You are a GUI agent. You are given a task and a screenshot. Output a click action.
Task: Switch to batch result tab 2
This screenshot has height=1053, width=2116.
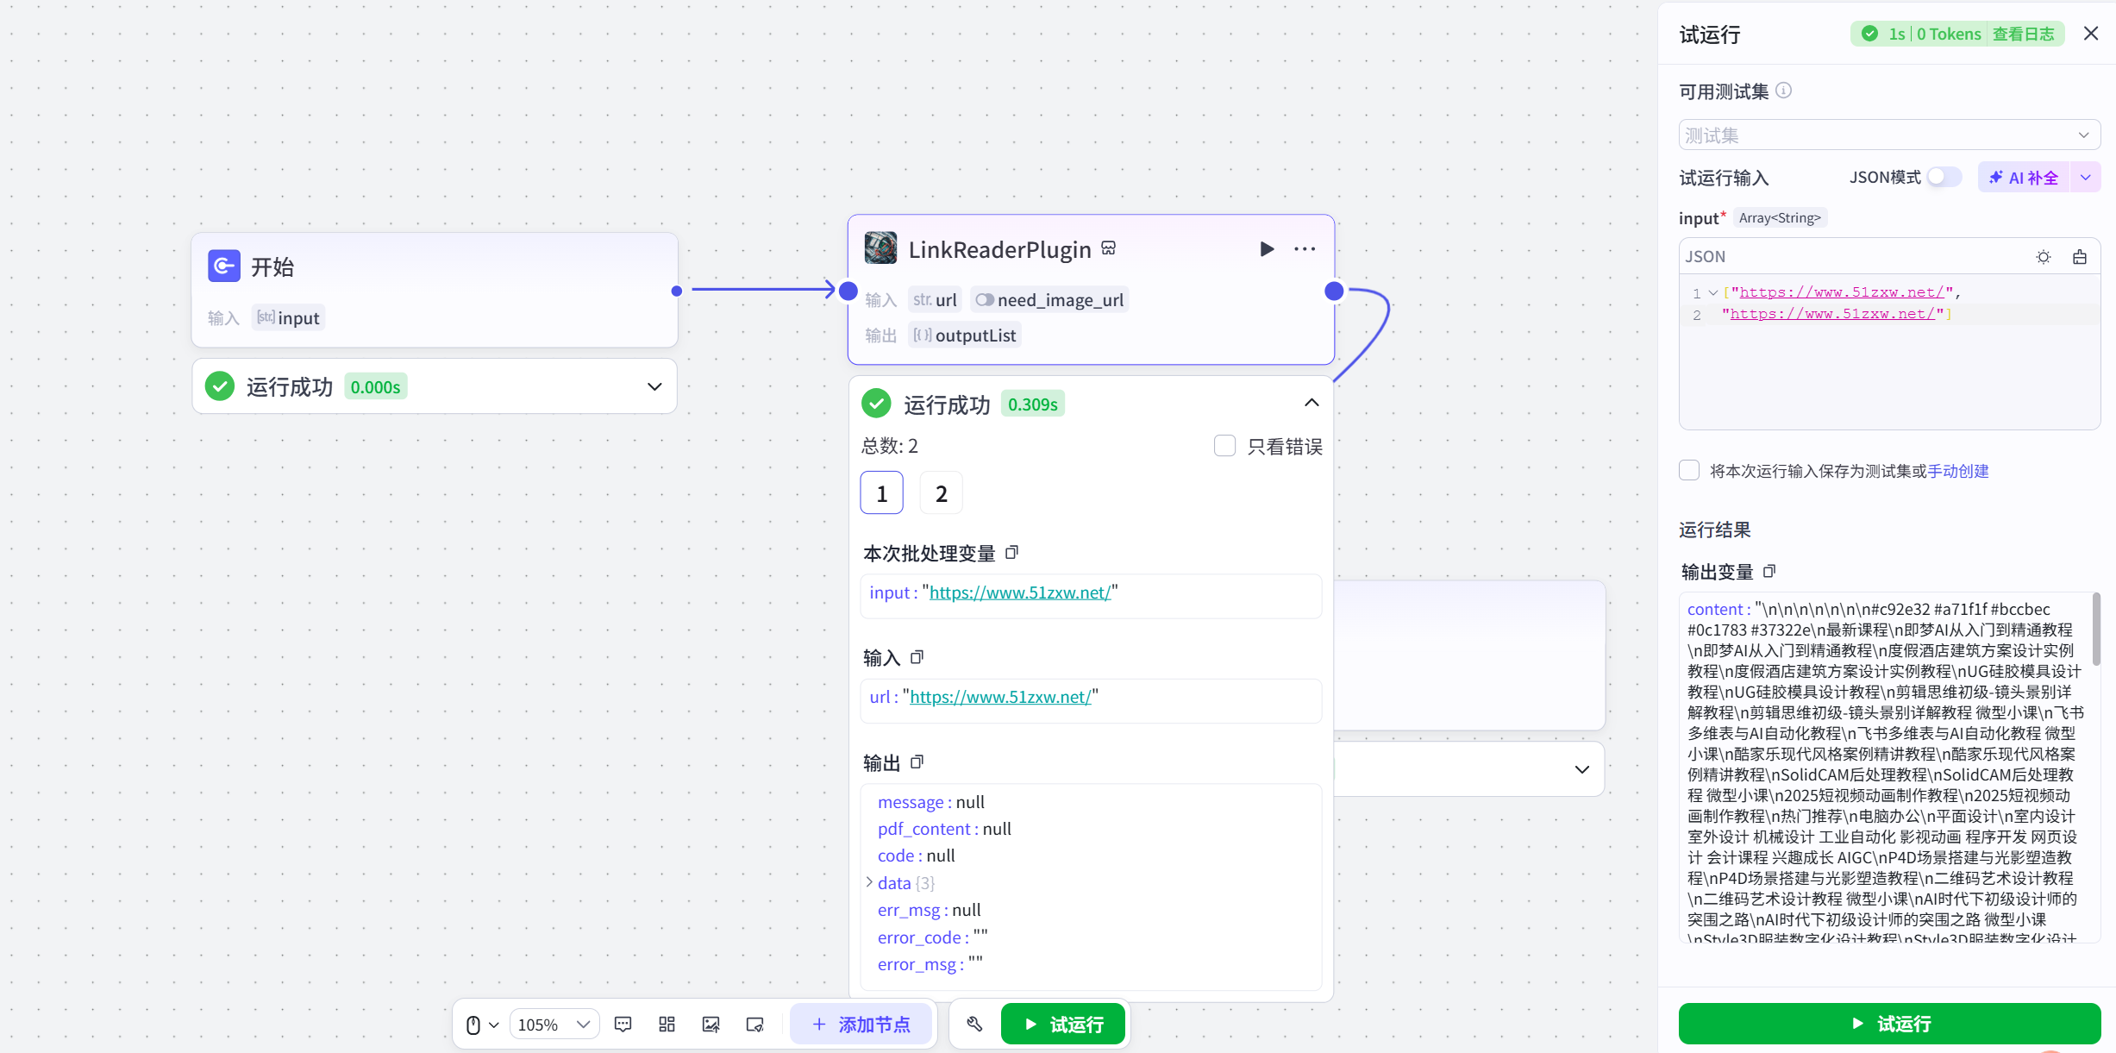[941, 493]
